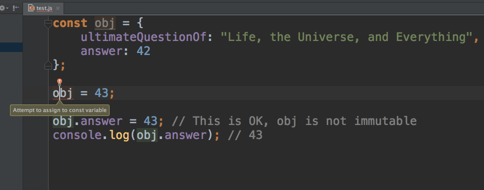Close the test.js tab
The height and width of the screenshot is (190, 484).
pos(58,8)
